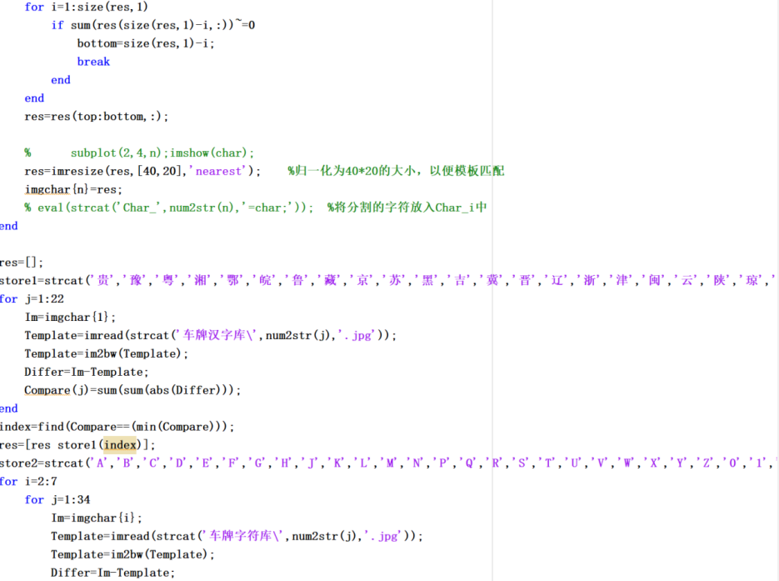
Task: Click the 'Q' letter in store2
Action: 469,463
